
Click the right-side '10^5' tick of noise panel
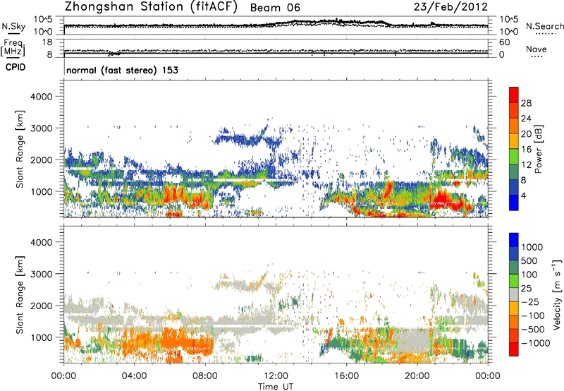click(x=508, y=20)
